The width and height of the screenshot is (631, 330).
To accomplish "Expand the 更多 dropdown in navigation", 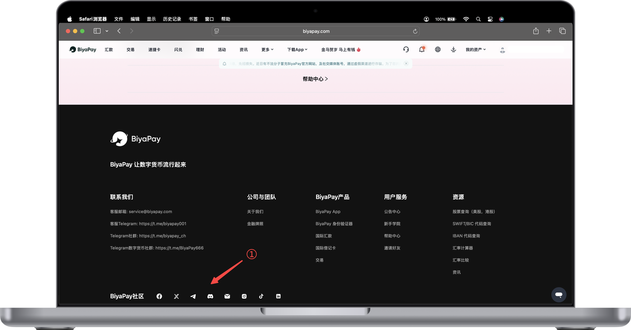I will (267, 50).
